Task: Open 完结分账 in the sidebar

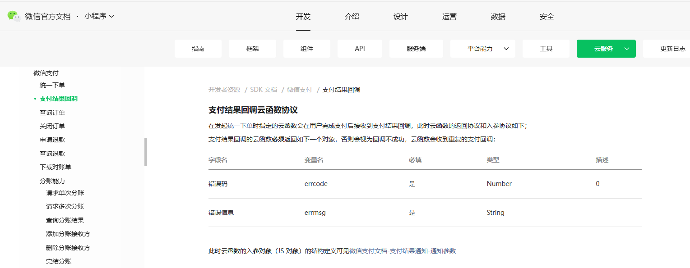Action: (59, 261)
